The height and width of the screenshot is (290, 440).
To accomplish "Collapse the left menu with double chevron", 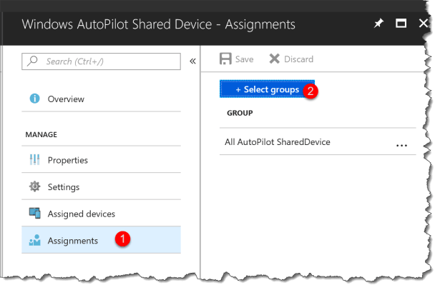I will 192,61.
